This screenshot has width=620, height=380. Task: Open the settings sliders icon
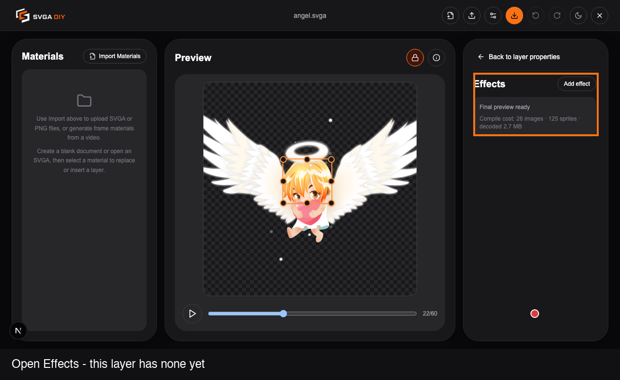point(493,16)
